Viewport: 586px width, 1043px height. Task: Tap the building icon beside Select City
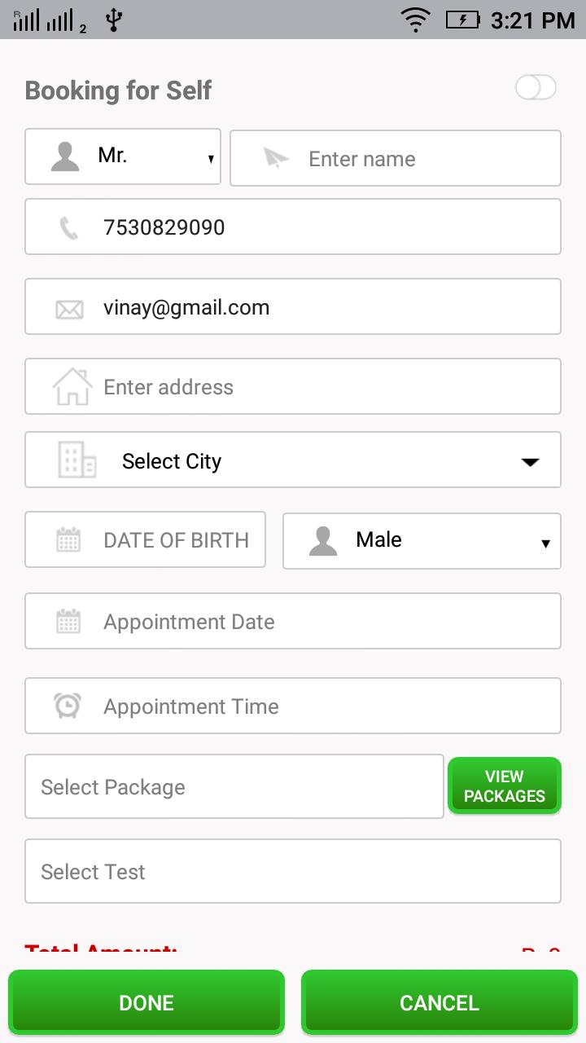click(77, 460)
